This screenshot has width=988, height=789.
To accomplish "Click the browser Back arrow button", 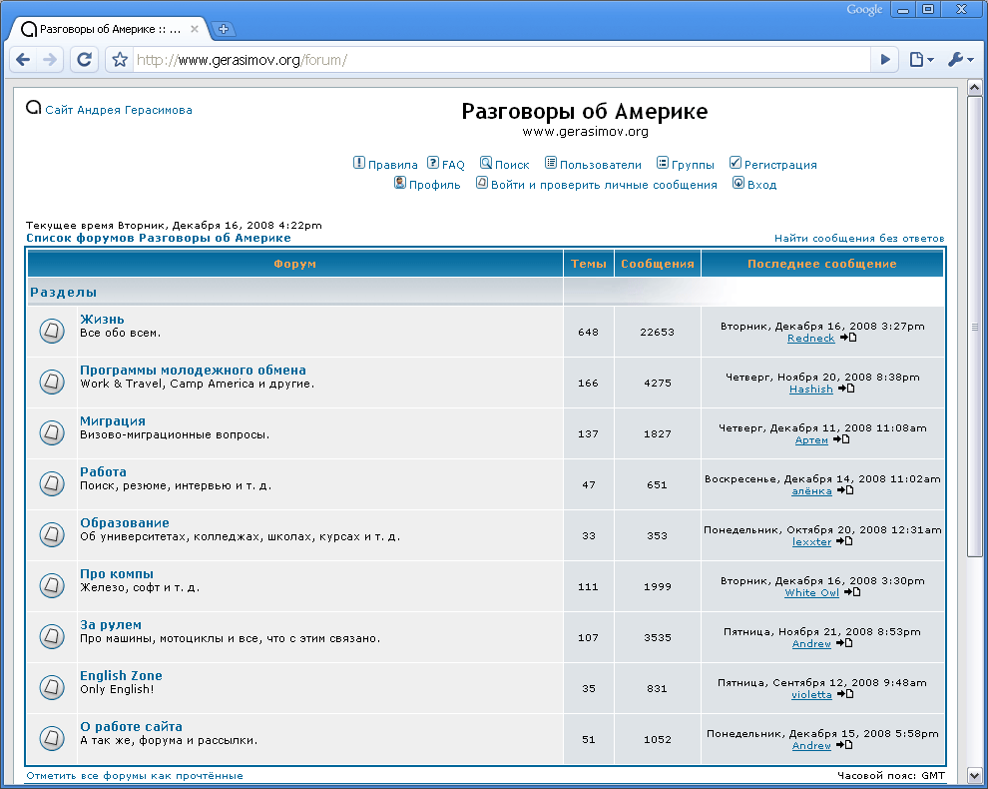I will pyautogui.click(x=23, y=60).
